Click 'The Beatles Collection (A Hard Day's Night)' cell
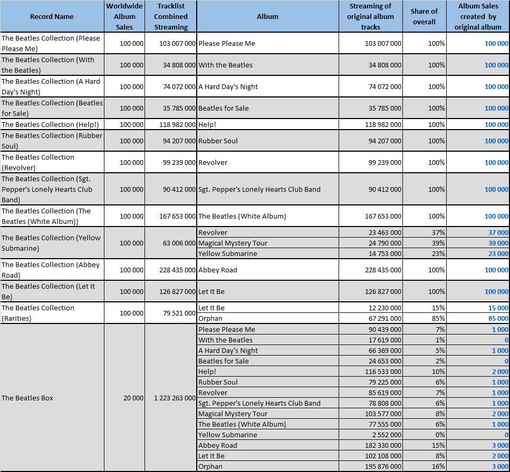The image size is (510, 472). [x=52, y=86]
